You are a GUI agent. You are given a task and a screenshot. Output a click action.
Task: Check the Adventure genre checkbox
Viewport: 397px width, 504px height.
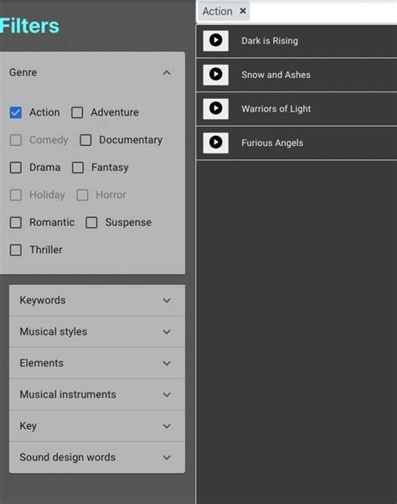tap(77, 112)
